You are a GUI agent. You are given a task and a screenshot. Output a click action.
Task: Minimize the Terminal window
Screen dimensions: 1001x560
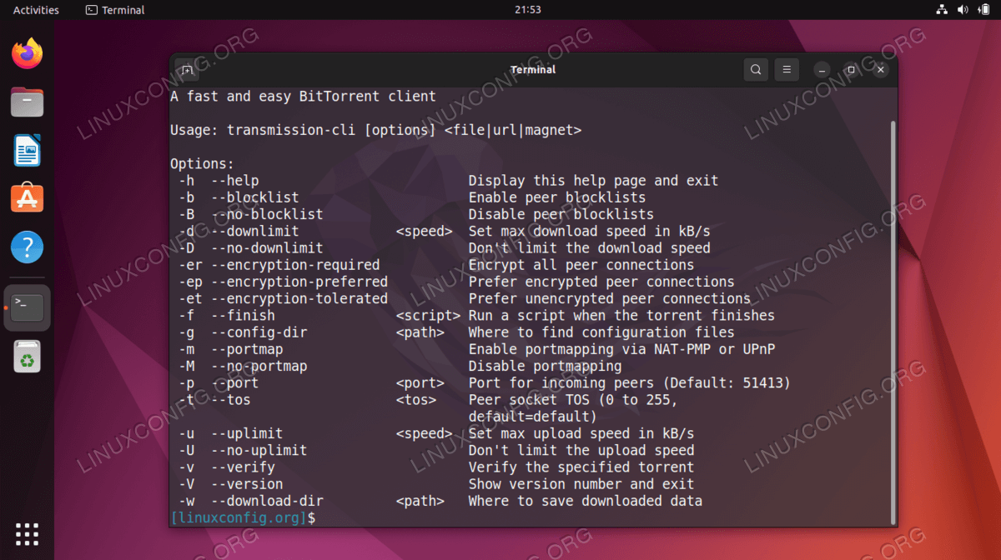coord(822,70)
